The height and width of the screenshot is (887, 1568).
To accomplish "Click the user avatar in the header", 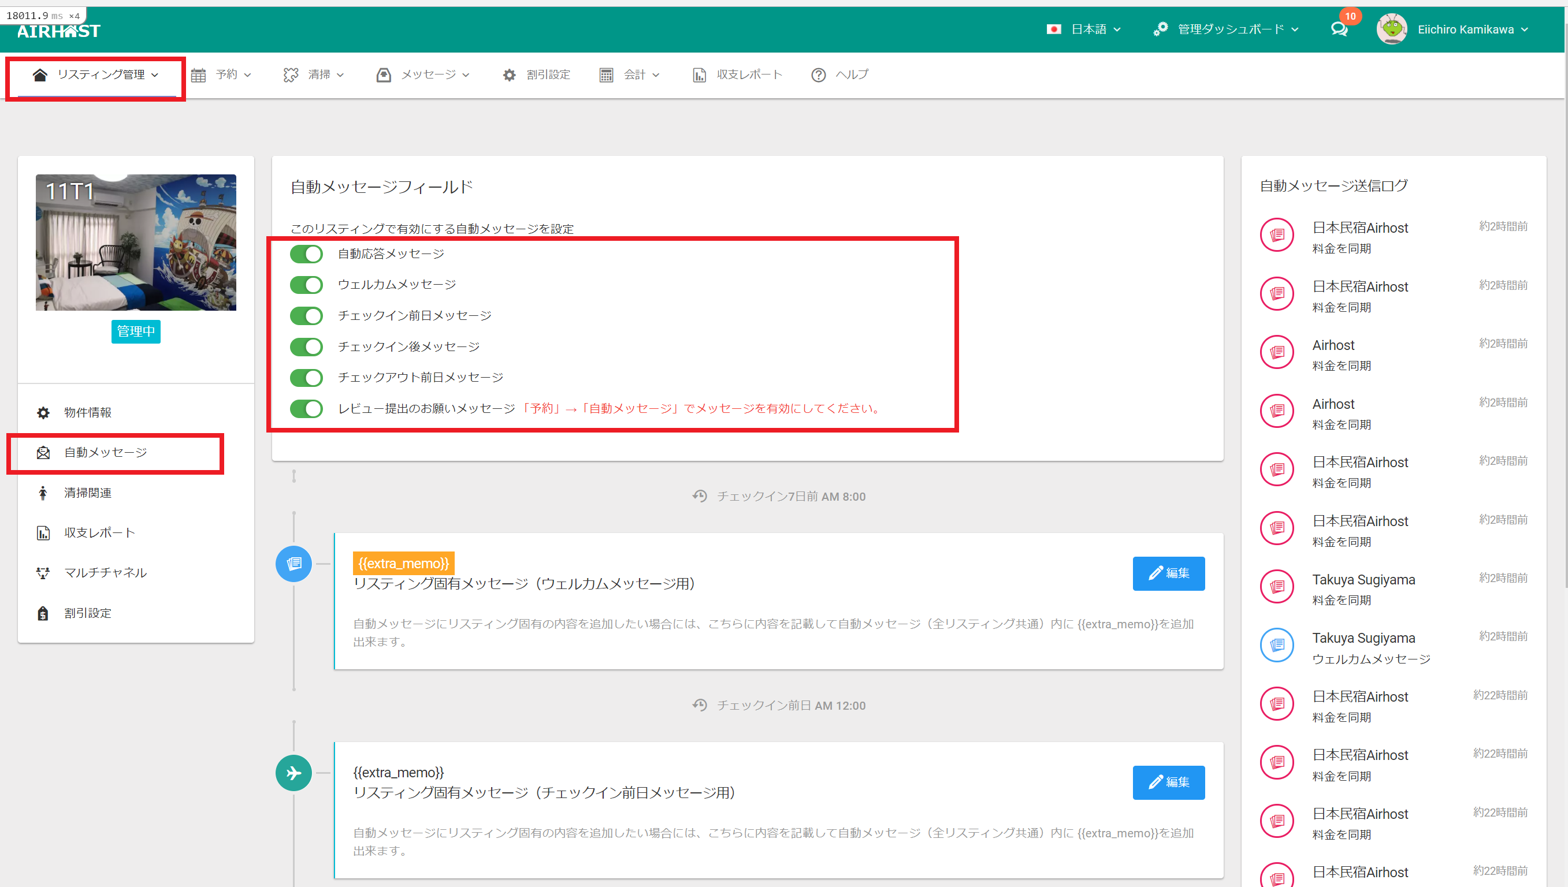I will (1391, 29).
